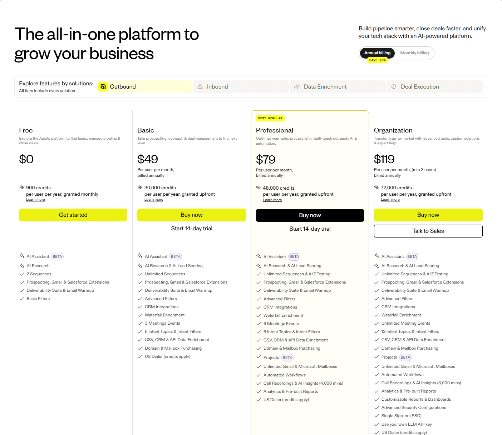
Task: Click the Deal Execution sync icon
Action: tap(394, 86)
